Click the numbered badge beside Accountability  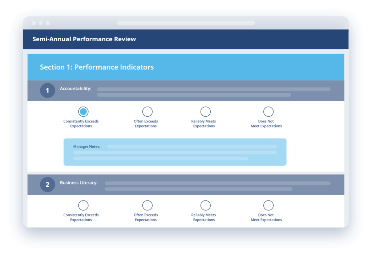pos(47,90)
